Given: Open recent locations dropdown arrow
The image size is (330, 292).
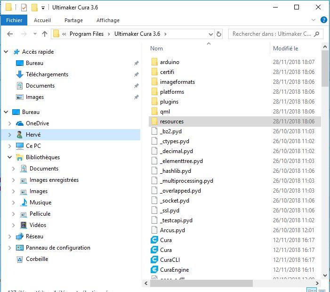Looking at the screenshot, I should click(x=35, y=34).
